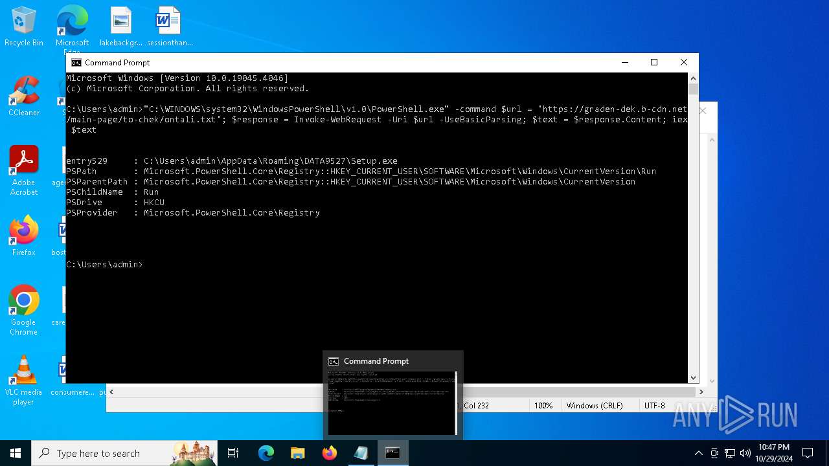The image size is (829, 466).
Task: Click the search highlights castle image
Action: tap(193, 453)
